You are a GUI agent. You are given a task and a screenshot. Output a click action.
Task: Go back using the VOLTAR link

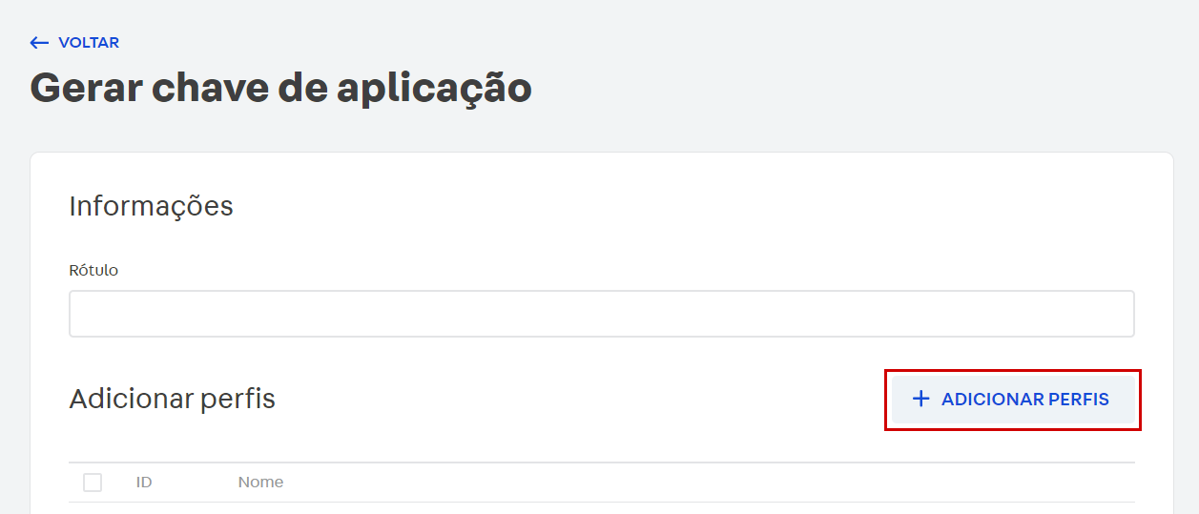(74, 43)
